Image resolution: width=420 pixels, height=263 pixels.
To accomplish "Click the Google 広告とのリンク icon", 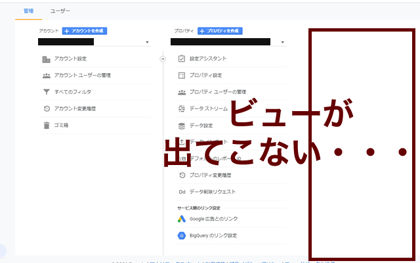I will coord(182,219).
